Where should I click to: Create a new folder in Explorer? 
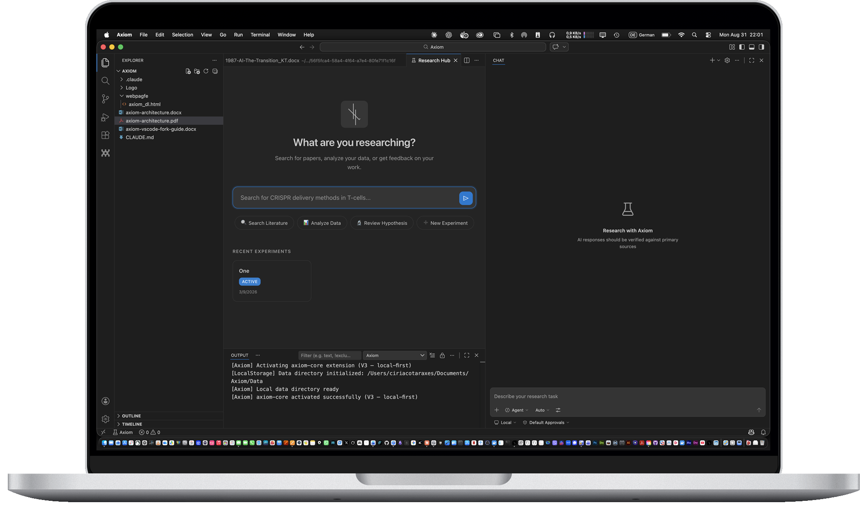[x=197, y=71]
